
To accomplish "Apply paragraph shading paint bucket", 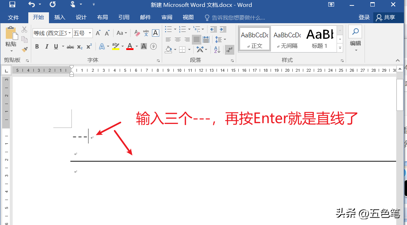I will 168,49.
